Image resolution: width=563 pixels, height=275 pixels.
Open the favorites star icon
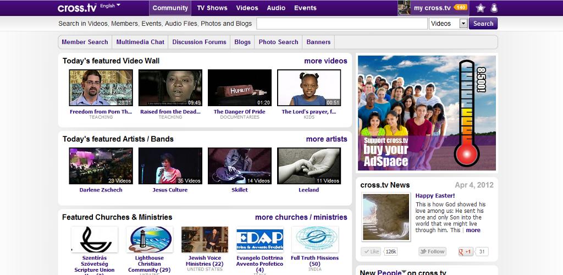pos(481,8)
